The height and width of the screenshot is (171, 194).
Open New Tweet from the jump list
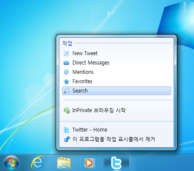116,53
